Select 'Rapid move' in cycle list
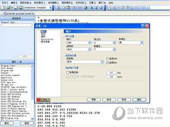This screenshot has width=170, height=127. pos(6,78)
